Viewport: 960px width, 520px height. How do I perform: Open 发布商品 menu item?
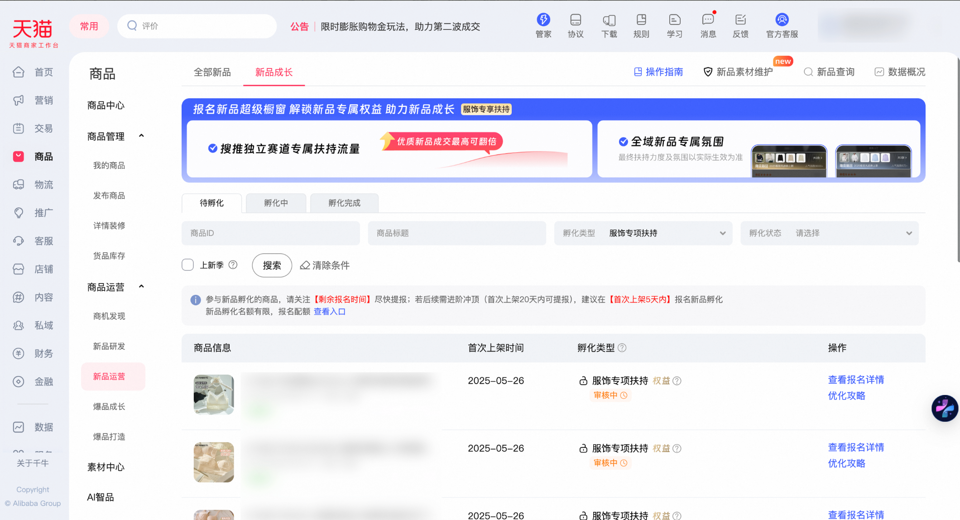point(109,196)
